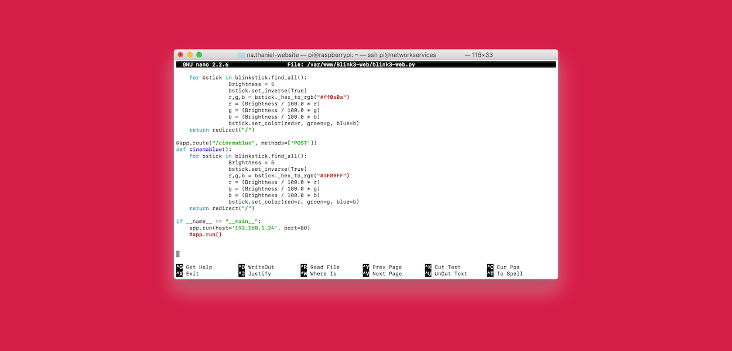Click the ^W Where Is shortcut
732x351 pixels.
coord(319,274)
